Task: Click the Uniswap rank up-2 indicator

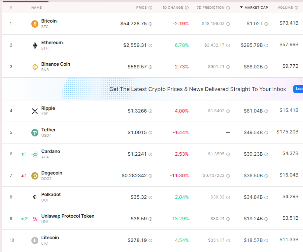Action: 24,219
